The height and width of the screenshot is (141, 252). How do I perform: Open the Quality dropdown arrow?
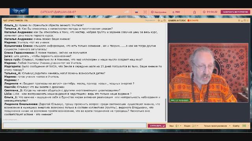(248, 126)
